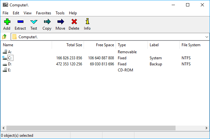Click NTFS file system for drive C:

coord(186,58)
